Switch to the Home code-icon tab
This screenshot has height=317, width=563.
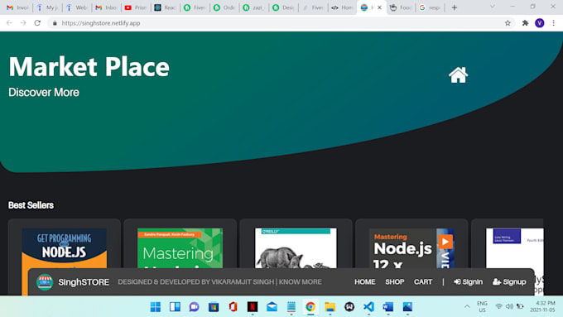point(342,7)
